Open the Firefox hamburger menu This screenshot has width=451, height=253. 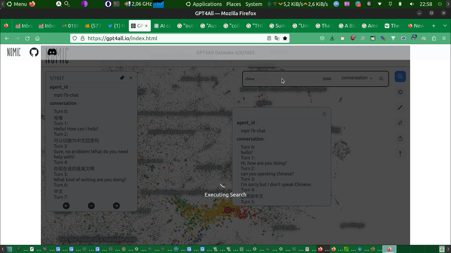(444, 38)
